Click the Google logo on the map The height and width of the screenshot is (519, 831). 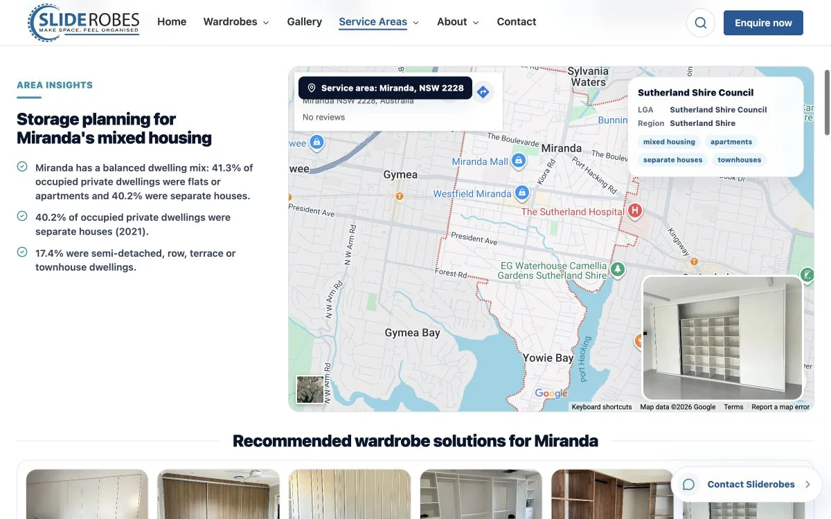click(551, 394)
